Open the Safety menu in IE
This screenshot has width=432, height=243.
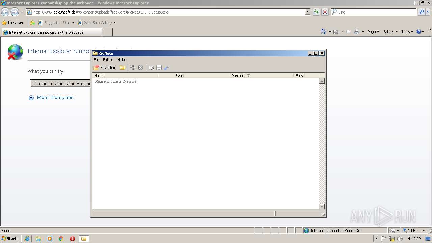pos(390,32)
